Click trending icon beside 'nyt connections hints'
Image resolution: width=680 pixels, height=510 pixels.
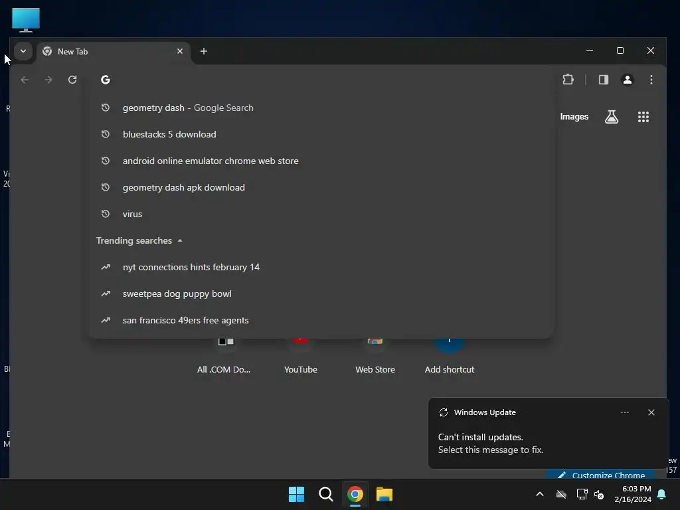point(106,267)
